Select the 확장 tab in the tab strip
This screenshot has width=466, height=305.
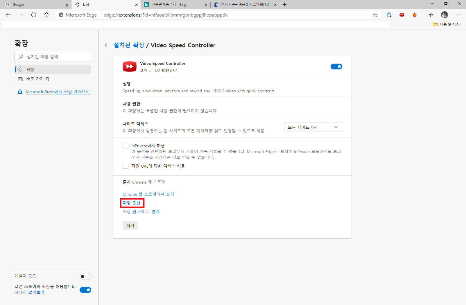[x=106, y=5]
